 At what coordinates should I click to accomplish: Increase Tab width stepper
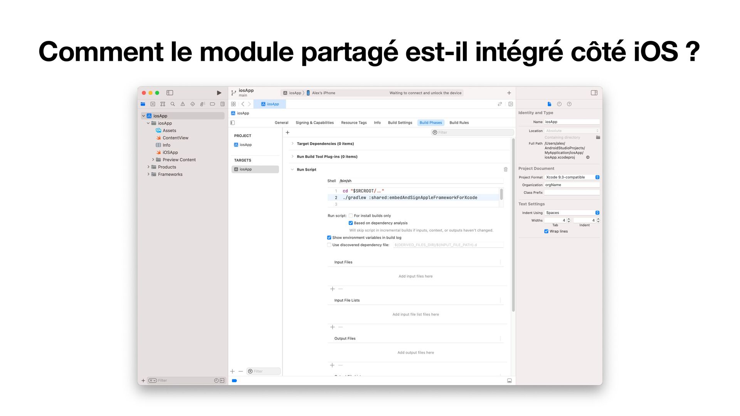(x=568, y=219)
